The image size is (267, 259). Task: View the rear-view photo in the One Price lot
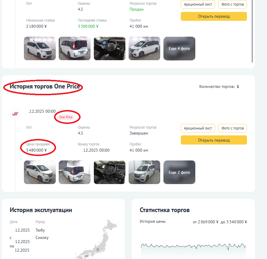tap(75, 172)
